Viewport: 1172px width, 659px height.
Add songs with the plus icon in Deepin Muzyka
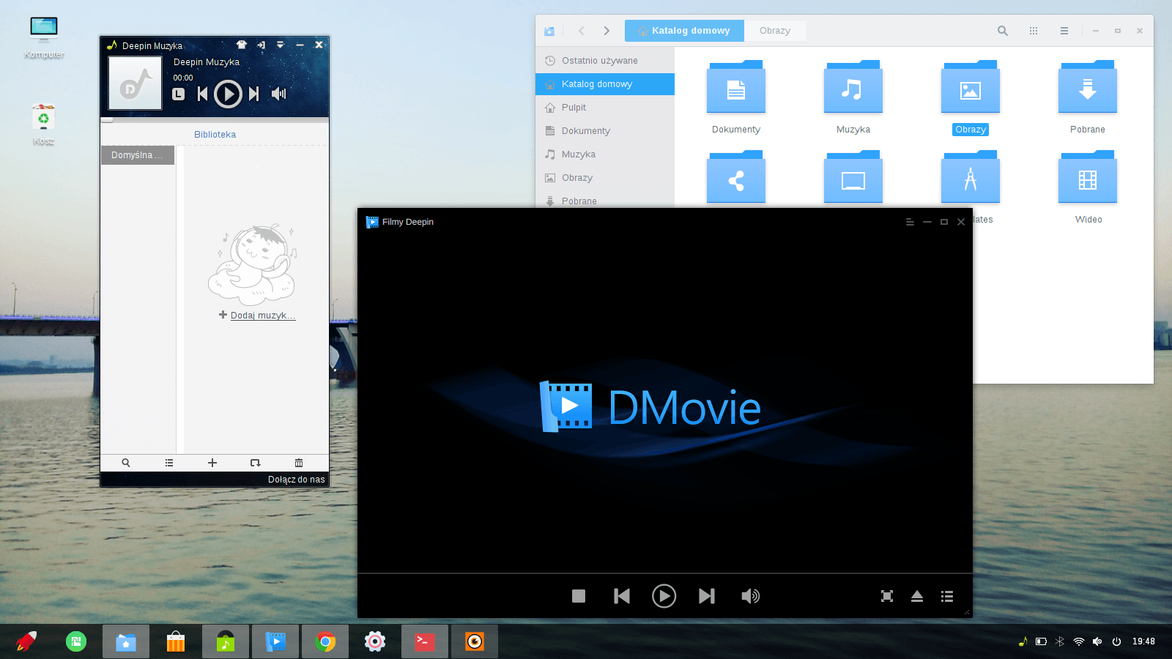(212, 463)
